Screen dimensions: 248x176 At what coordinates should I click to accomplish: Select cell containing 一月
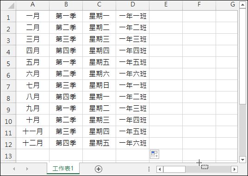[x=32, y=16]
